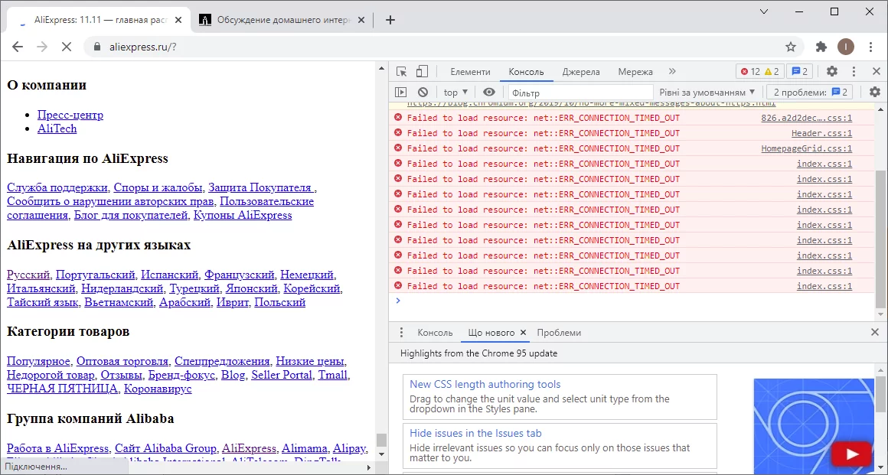Click the console Фільтр input field
The width and height of the screenshot is (888, 475).
(x=578, y=93)
